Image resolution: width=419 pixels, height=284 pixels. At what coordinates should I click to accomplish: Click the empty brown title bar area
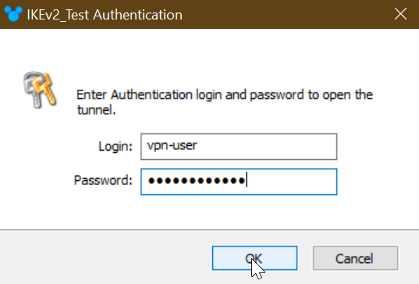pyautogui.click(x=286, y=14)
